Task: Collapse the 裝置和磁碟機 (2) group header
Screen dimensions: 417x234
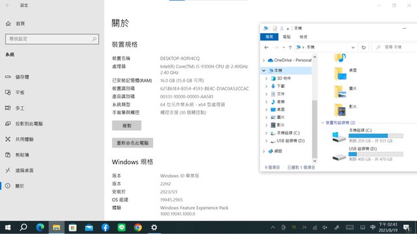Action: (x=323, y=123)
